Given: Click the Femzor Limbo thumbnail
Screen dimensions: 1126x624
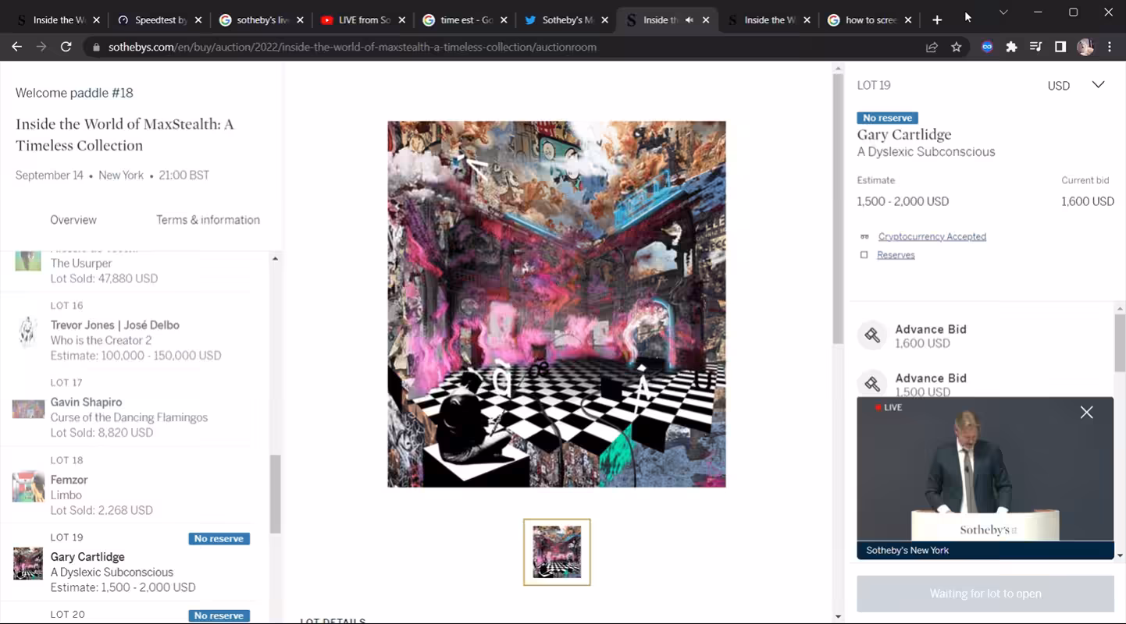Looking at the screenshot, I should 28,487.
